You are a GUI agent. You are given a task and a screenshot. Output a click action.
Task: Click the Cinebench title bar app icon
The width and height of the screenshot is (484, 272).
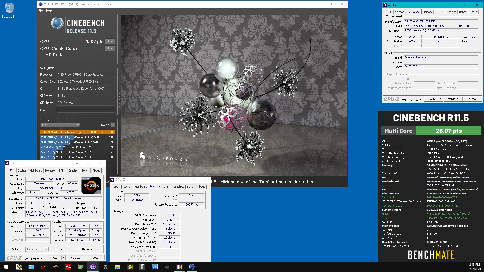pos(41,4)
